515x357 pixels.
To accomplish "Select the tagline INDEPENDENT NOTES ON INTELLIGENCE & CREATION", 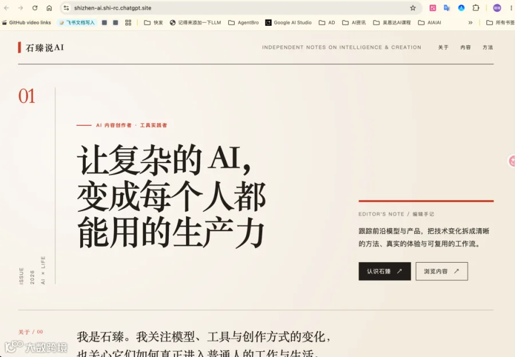I will click(342, 47).
